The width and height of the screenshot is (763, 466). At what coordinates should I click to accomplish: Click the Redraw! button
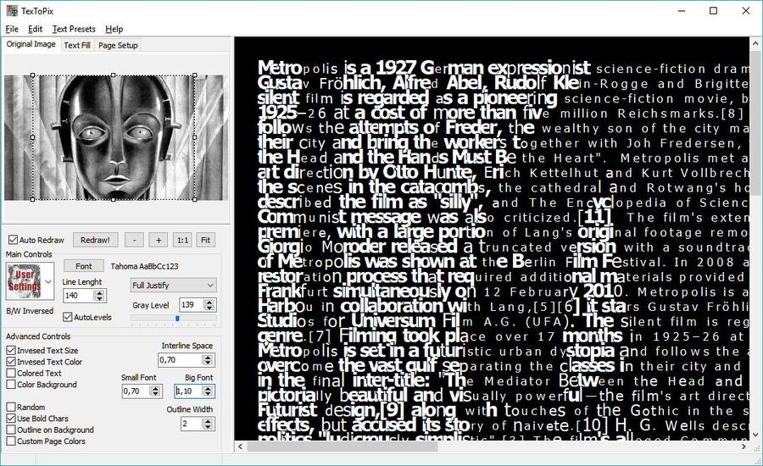pos(95,240)
